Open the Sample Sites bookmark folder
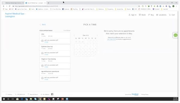180x103 pixels. click(119, 9)
